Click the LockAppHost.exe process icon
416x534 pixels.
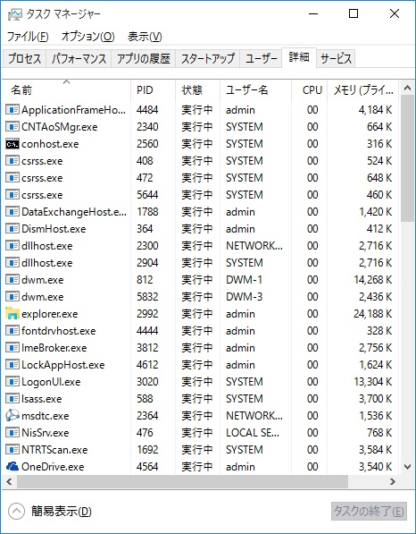click(12, 365)
